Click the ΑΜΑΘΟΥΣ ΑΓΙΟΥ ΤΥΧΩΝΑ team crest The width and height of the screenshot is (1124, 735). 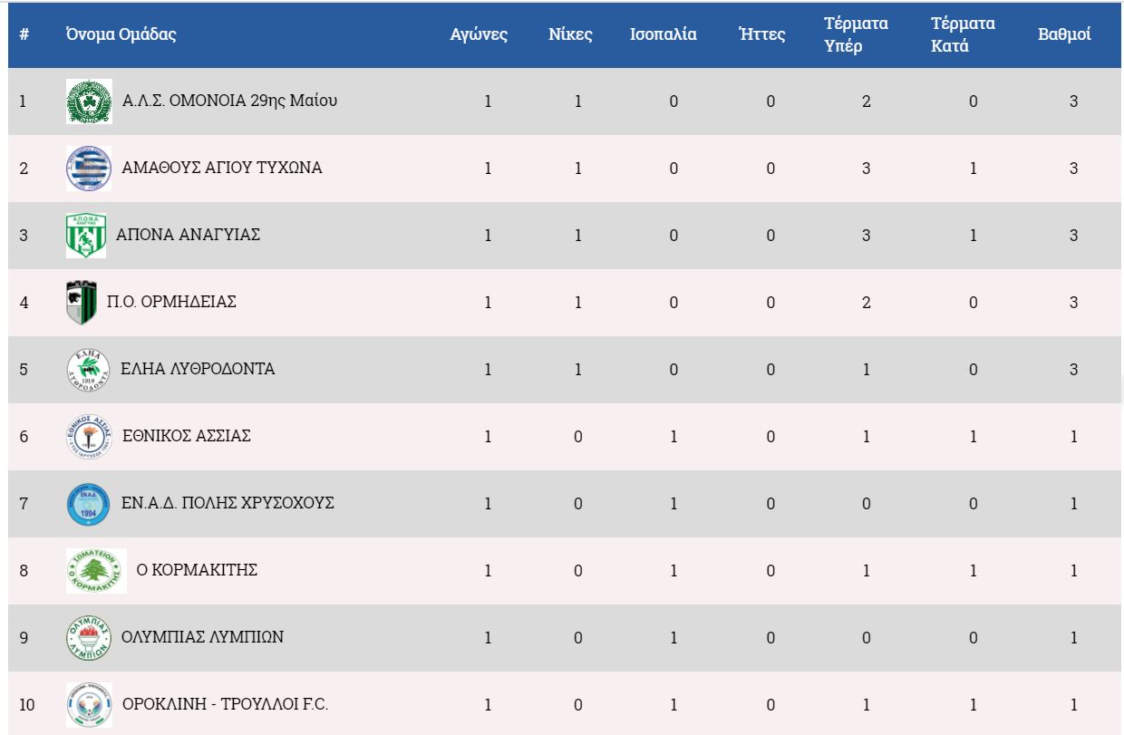[x=89, y=169]
